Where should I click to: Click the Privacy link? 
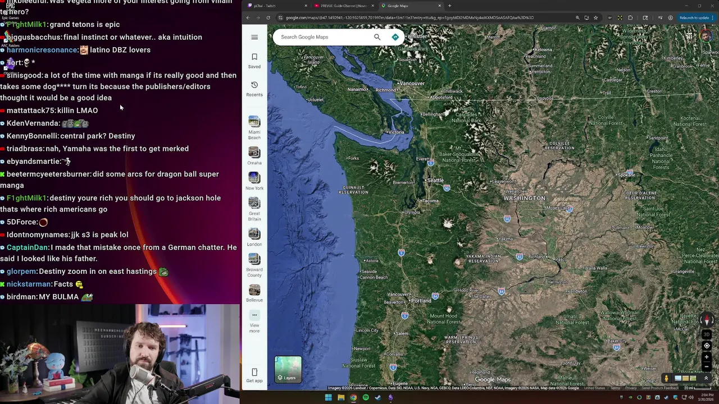pyautogui.click(x=631, y=388)
